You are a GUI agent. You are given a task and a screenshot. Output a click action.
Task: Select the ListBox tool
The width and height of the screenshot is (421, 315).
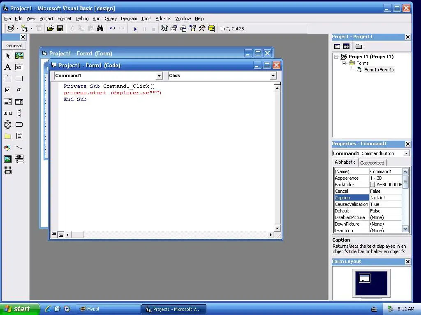(x=19, y=102)
